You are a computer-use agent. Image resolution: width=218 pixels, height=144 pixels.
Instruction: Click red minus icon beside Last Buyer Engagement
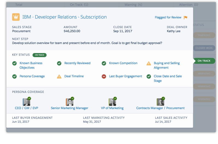point(104,77)
